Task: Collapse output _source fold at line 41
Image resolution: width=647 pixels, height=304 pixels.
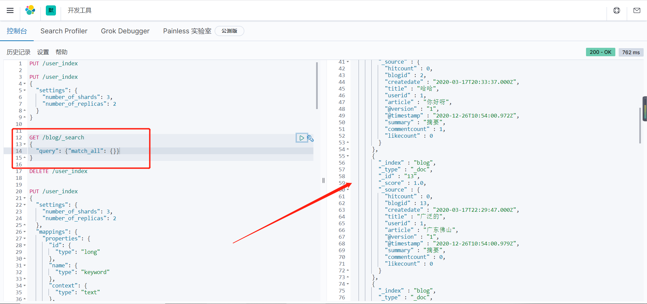Action: (348, 62)
